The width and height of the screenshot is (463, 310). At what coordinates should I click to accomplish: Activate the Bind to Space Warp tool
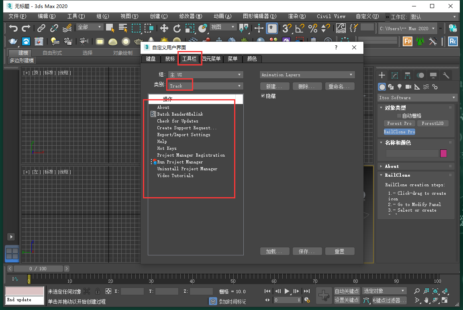point(67,29)
